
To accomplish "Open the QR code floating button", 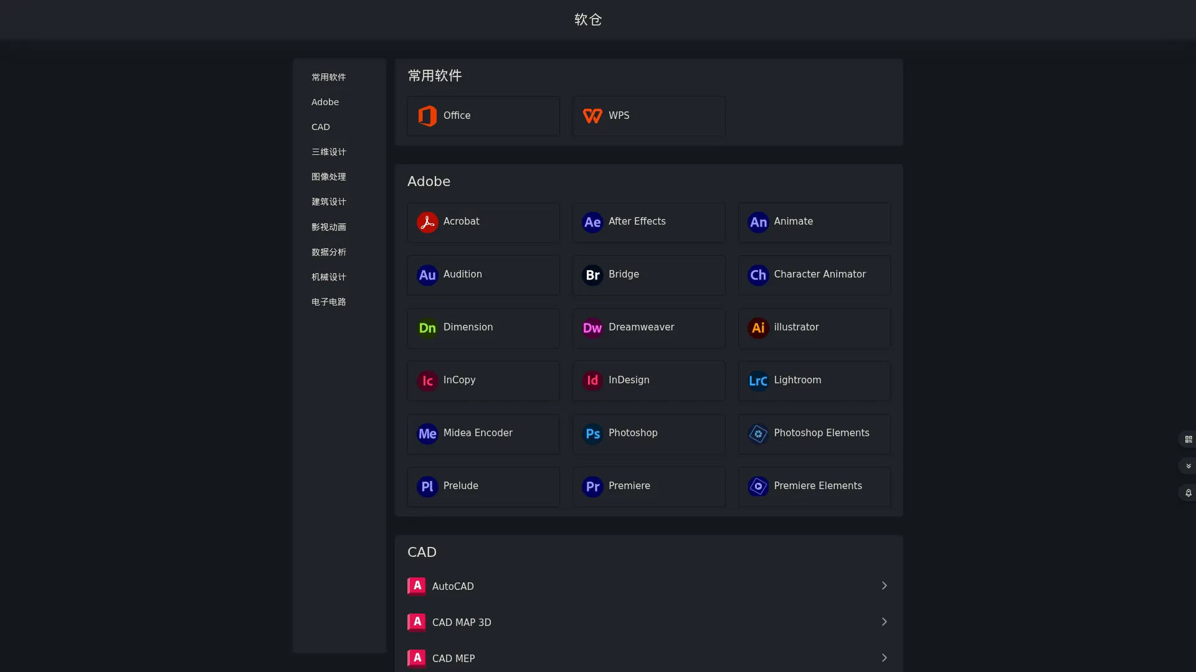I will coord(1188,439).
